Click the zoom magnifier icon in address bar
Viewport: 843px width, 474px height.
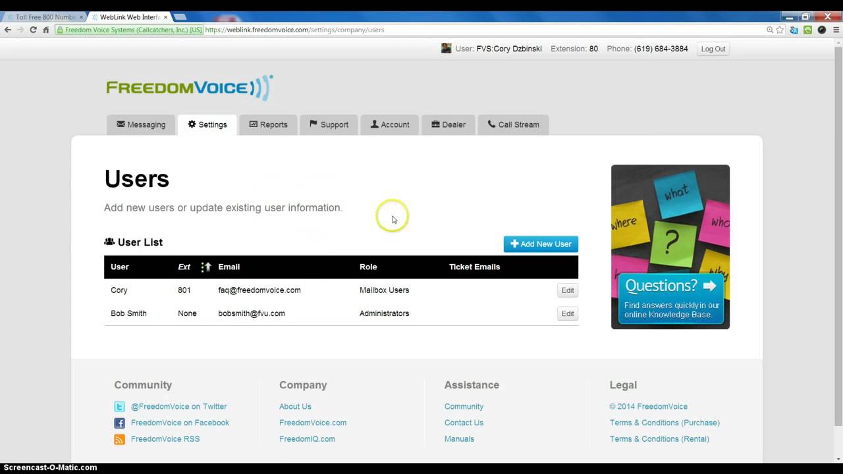770,30
